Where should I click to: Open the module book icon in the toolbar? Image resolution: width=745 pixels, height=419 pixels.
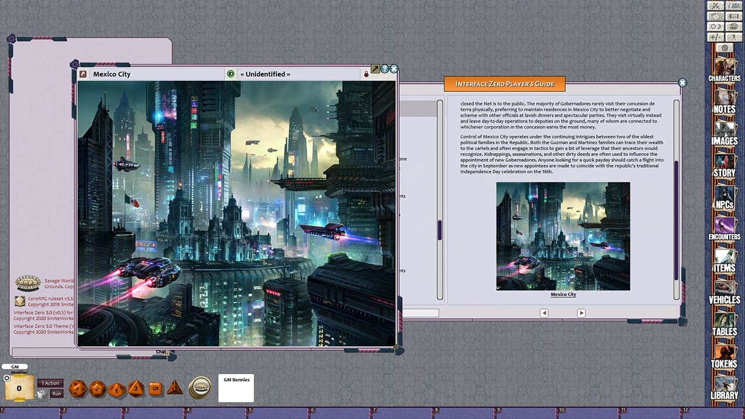(x=716, y=16)
